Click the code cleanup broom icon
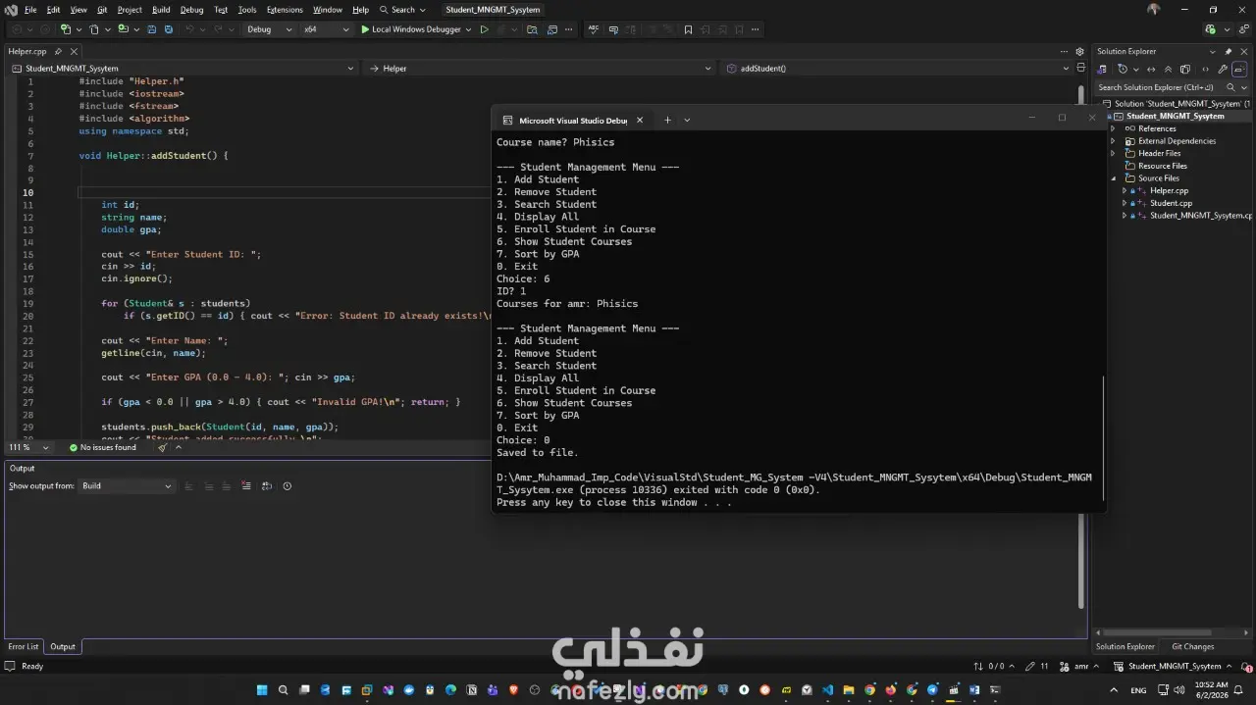 (x=163, y=447)
